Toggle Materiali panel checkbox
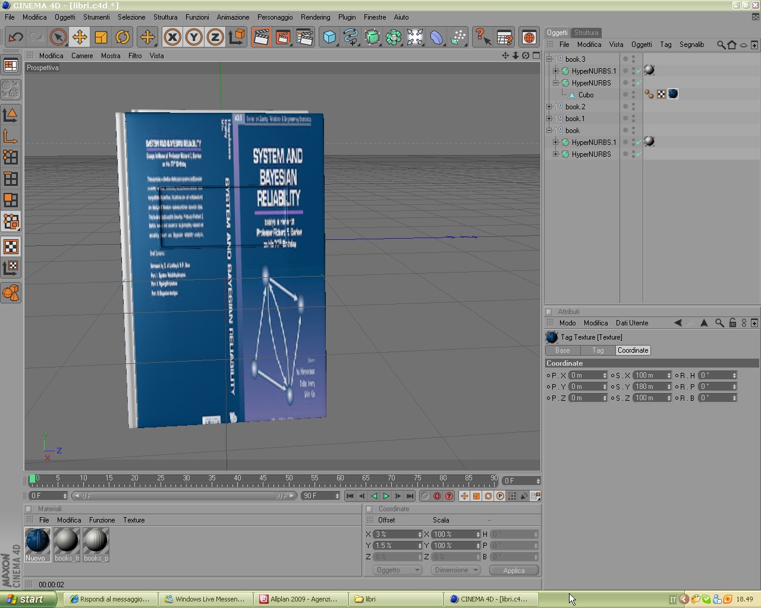761x608 pixels. 29,509
